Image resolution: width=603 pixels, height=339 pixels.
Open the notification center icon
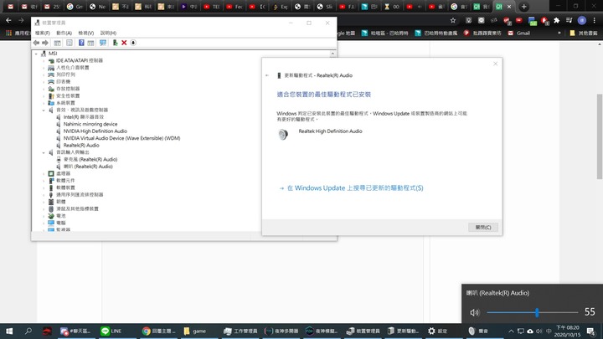[590, 331]
